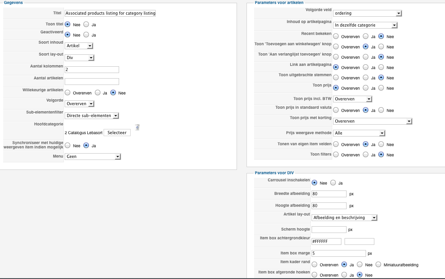Viewport: 445px width, 279px height.
Task: Open the Sub-elementenfilter dropdown
Action: pos(92,116)
